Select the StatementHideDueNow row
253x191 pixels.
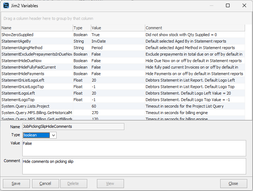36,61
